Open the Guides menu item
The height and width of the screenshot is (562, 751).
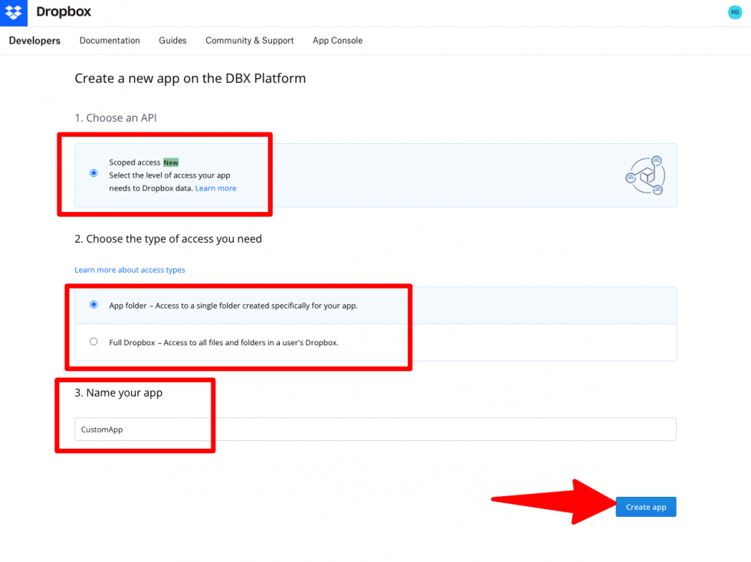tap(172, 41)
